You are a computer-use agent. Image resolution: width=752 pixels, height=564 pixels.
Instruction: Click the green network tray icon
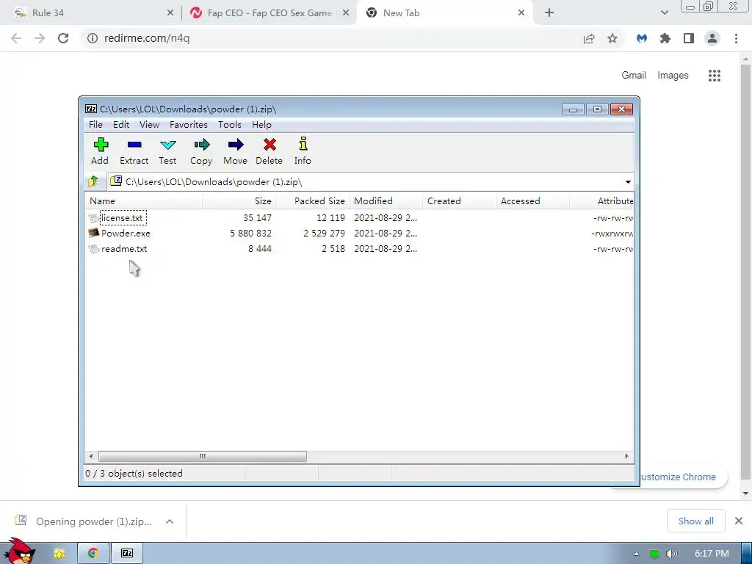pyautogui.click(x=654, y=554)
